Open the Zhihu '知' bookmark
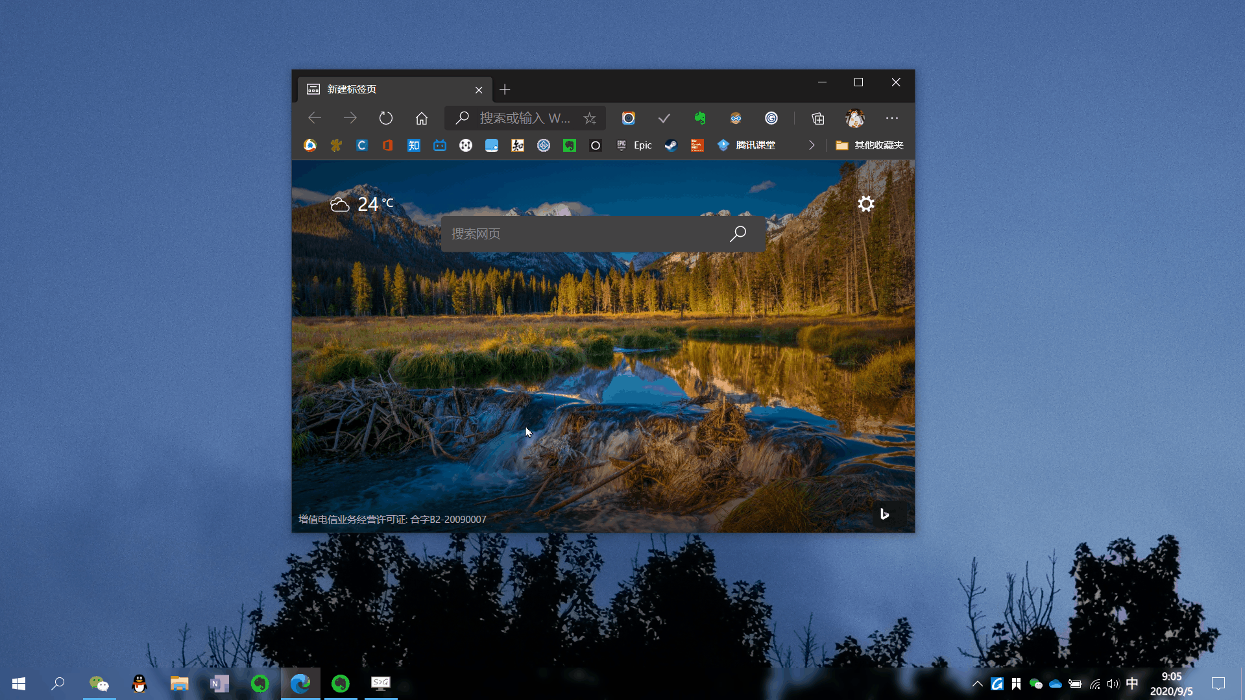This screenshot has width=1245, height=700. pos(414,145)
